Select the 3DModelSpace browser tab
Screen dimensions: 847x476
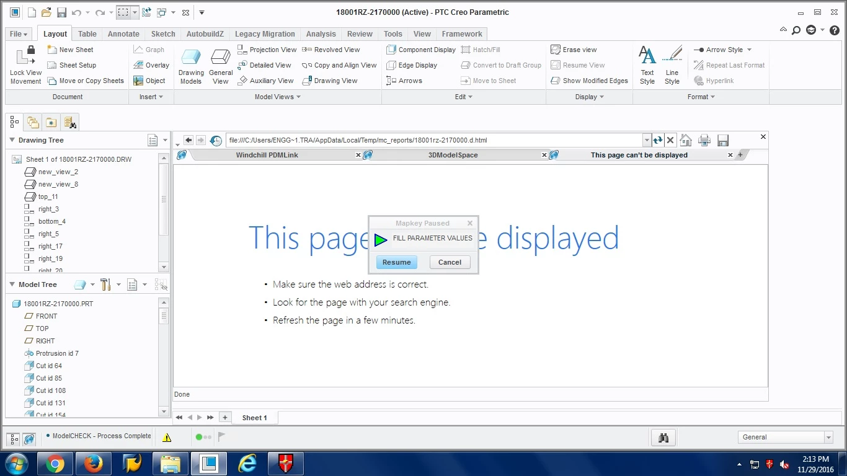(453, 155)
